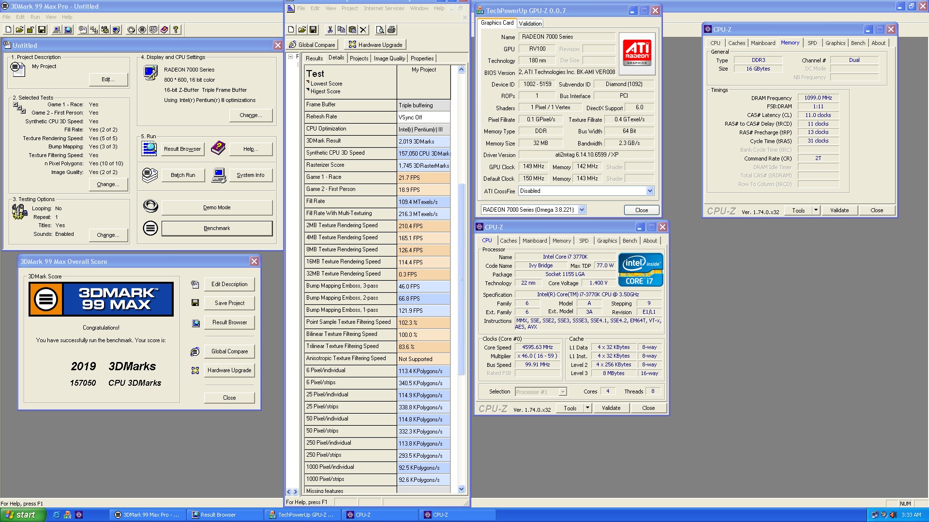Click the Open folder icon in Result Browser toolbar
Image resolution: width=929 pixels, height=522 pixels.
(x=302, y=30)
